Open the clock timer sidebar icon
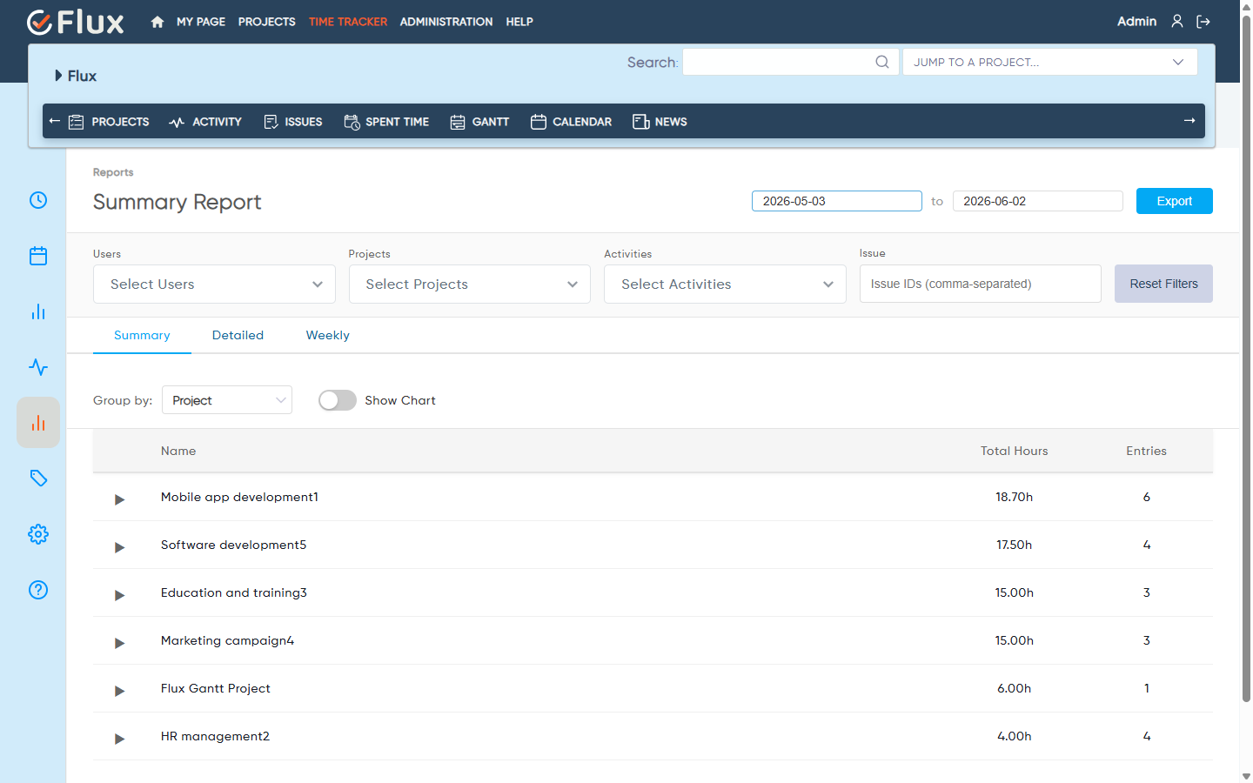1253x783 pixels. pyautogui.click(x=38, y=200)
